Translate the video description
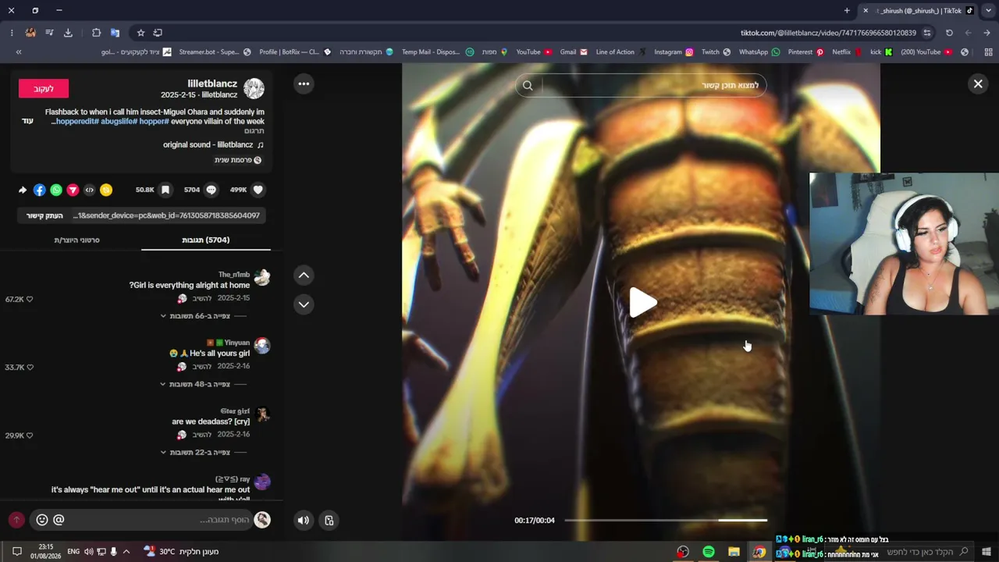The image size is (999, 562). [254, 131]
